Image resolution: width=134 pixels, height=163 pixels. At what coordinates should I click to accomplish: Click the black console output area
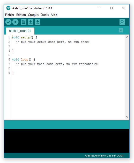click(x=67, y=141)
